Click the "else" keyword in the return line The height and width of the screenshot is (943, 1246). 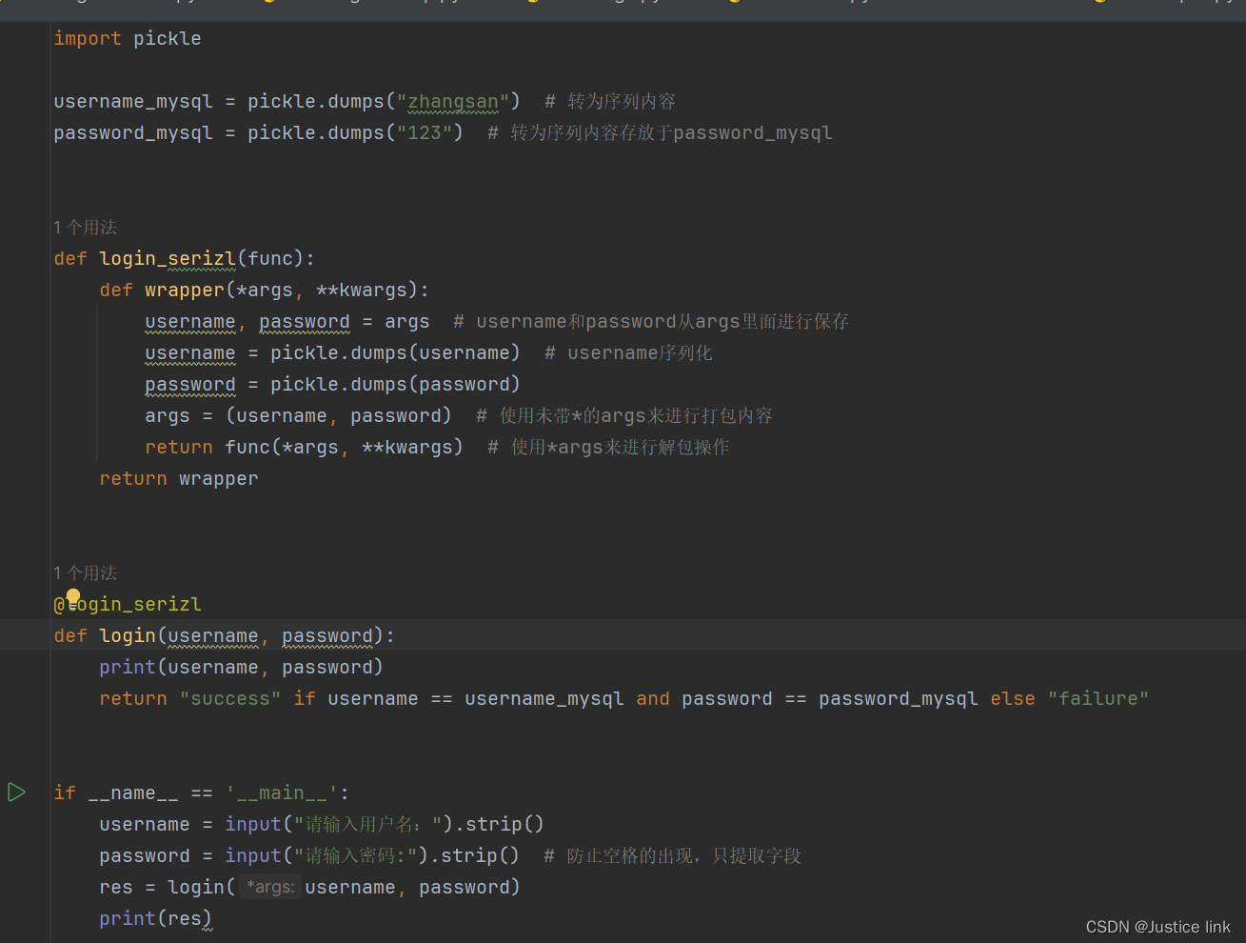click(1013, 698)
